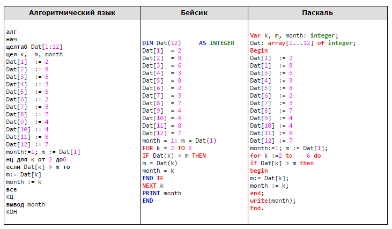
Task: Select capitalized 'Begin' below the Pascal declarations
Action: tap(259, 50)
